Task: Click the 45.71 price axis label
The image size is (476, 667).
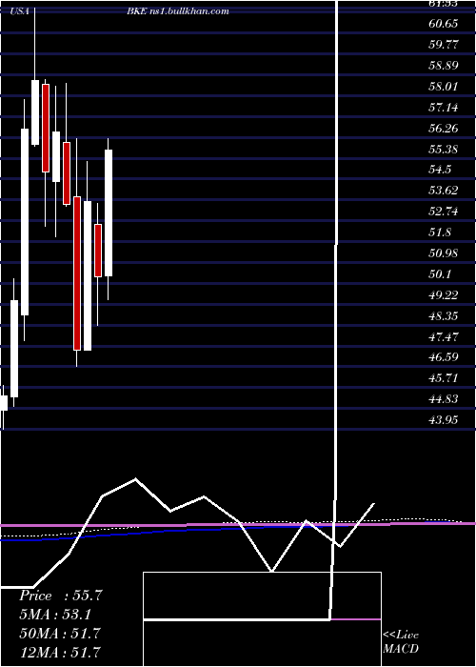Action: (444, 377)
